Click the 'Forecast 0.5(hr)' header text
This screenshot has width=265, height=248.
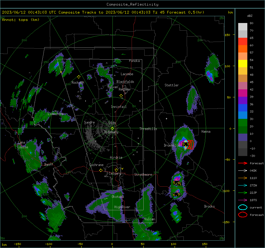click(185, 12)
